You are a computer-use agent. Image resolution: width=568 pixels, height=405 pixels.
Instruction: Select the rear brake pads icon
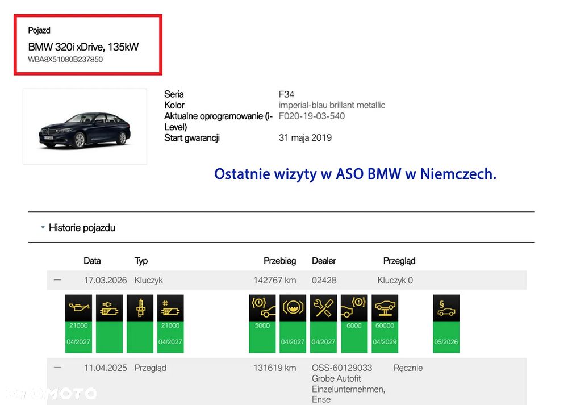(354, 308)
